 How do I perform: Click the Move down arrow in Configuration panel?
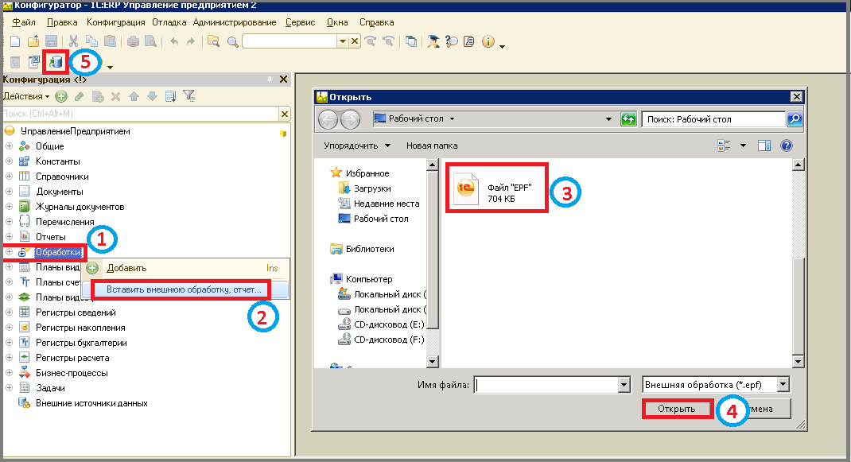point(153,97)
